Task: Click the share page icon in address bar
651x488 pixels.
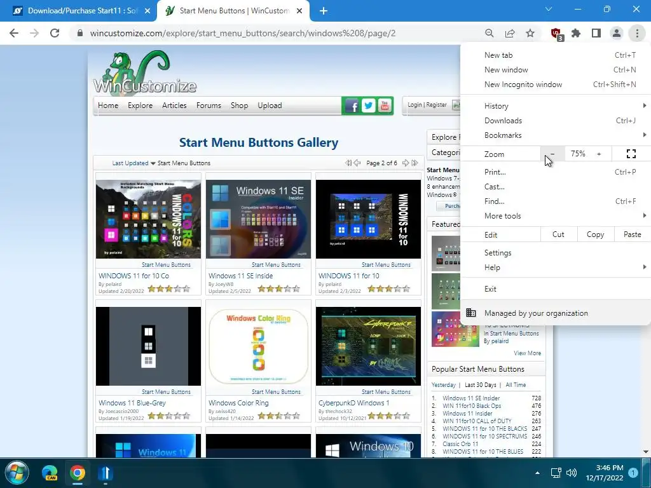Action: pyautogui.click(x=510, y=33)
